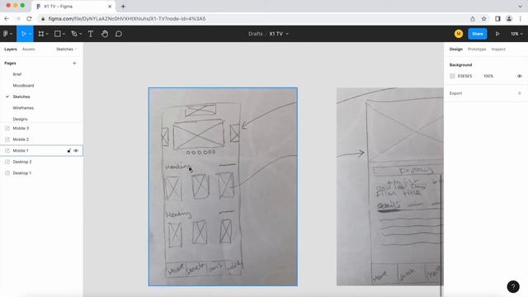The width and height of the screenshot is (528, 297).
Task: Open Move tool options dropdown arrow
Action: [x=30, y=34]
